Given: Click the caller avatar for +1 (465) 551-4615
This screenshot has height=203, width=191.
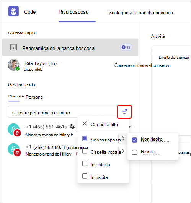Looking at the screenshot, I should pyautogui.click(x=14, y=130).
